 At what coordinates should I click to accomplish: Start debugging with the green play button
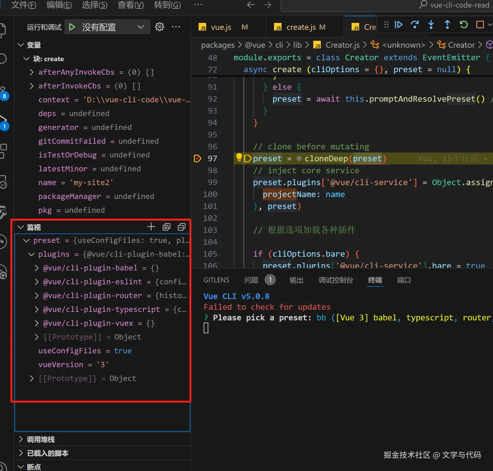tap(72, 27)
